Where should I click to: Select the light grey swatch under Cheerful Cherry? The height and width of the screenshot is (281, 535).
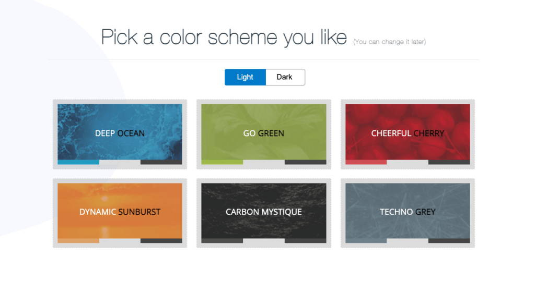408,162
